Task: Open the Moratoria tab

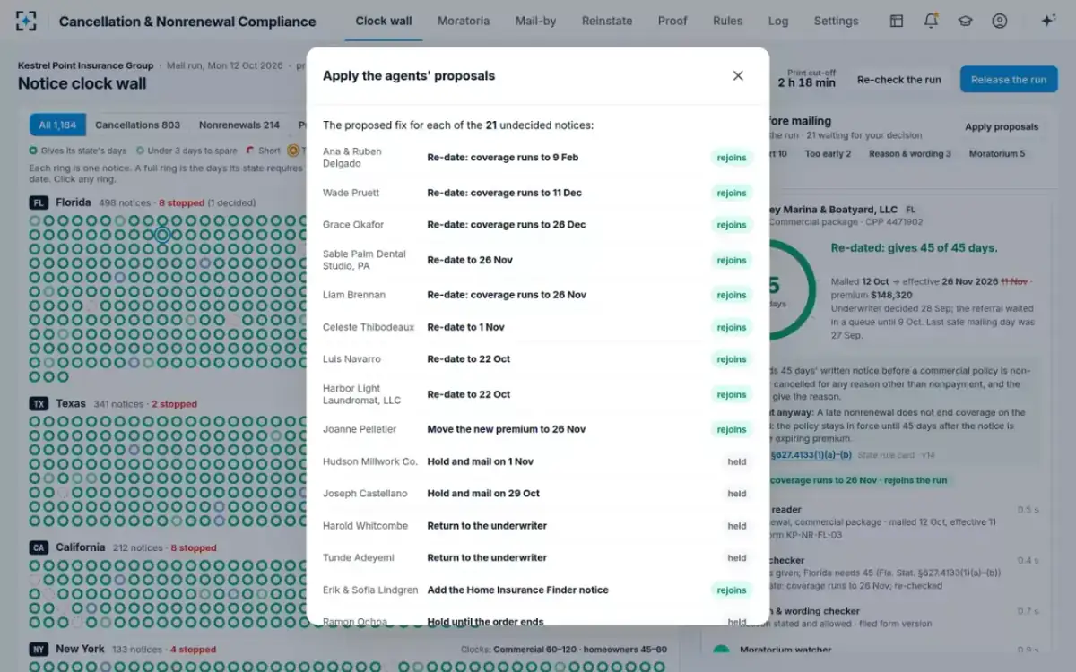Action: [x=464, y=21]
